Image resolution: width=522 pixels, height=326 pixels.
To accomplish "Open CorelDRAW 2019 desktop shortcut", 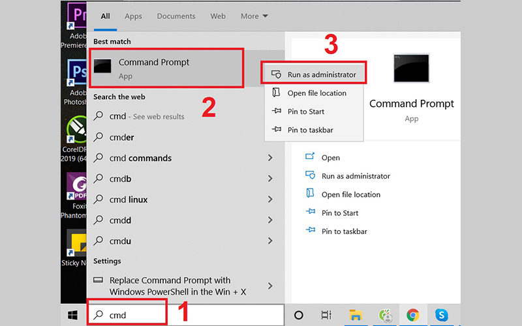I will [74, 139].
